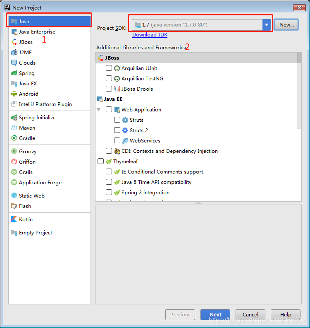Enable Spring 3 integration checkbox
310x328 pixels.
[x=109, y=193]
